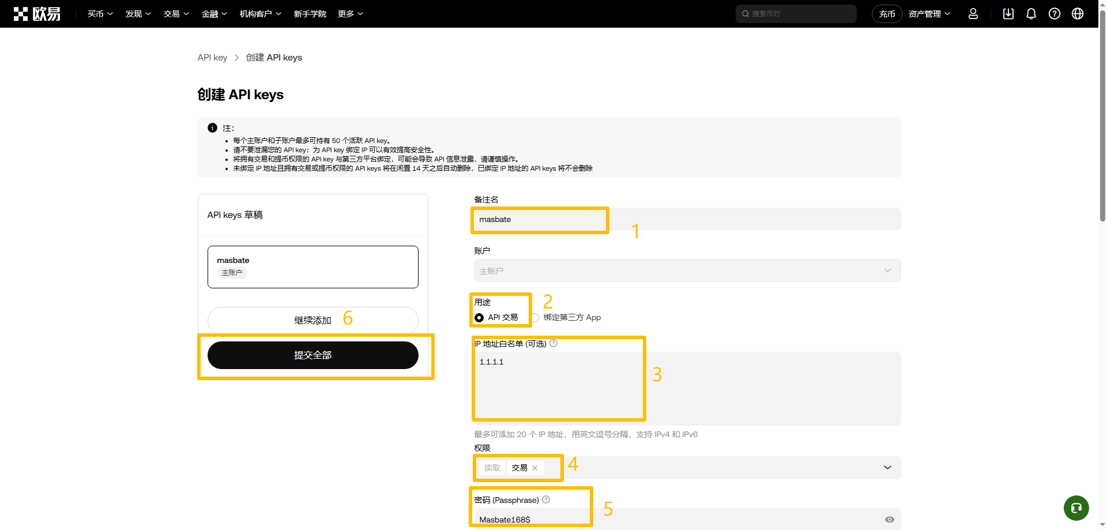Open the notifications bell
The image size is (1107, 530).
tap(1031, 14)
